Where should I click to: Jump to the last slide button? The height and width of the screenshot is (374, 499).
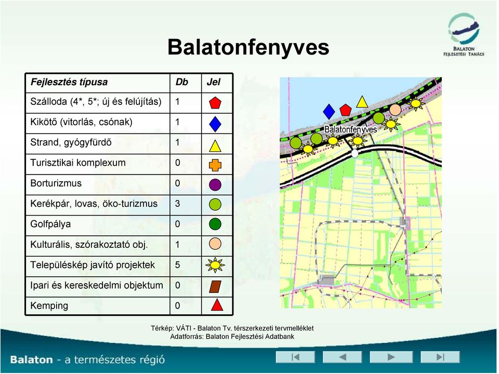pyautogui.click(x=440, y=357)
